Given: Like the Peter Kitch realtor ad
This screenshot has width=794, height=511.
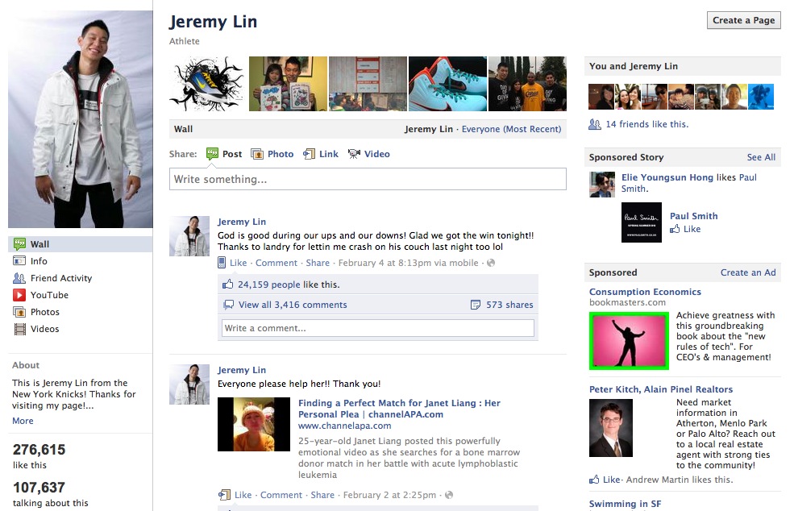Looking at the screenshot, I should (x=611, y=480).
